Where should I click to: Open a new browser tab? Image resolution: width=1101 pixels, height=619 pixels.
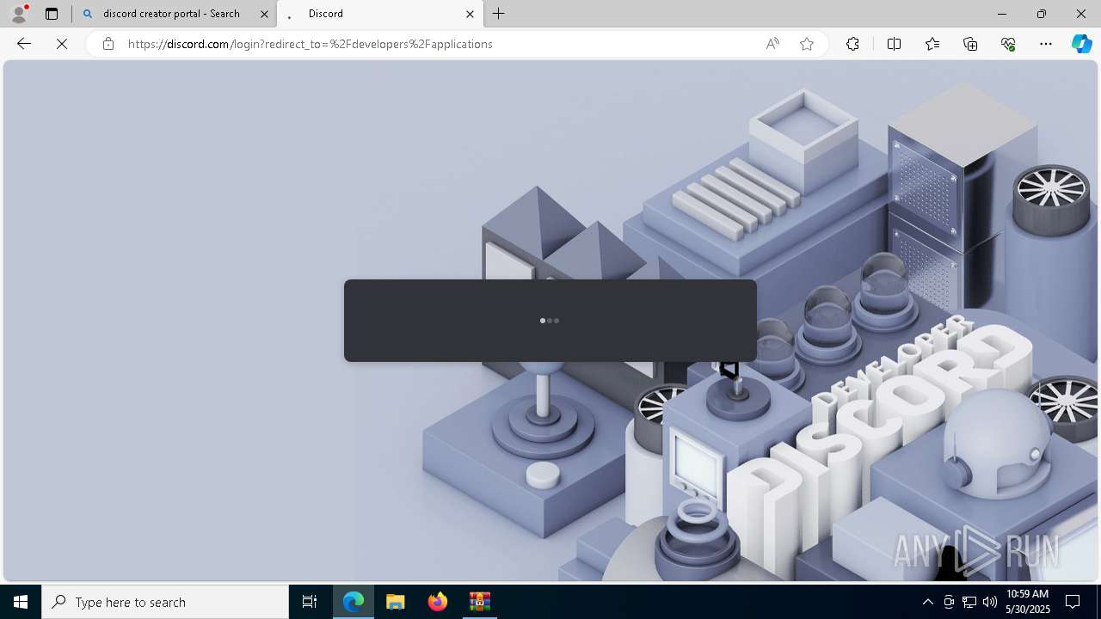pyautogui.click(x=499, y=14)
